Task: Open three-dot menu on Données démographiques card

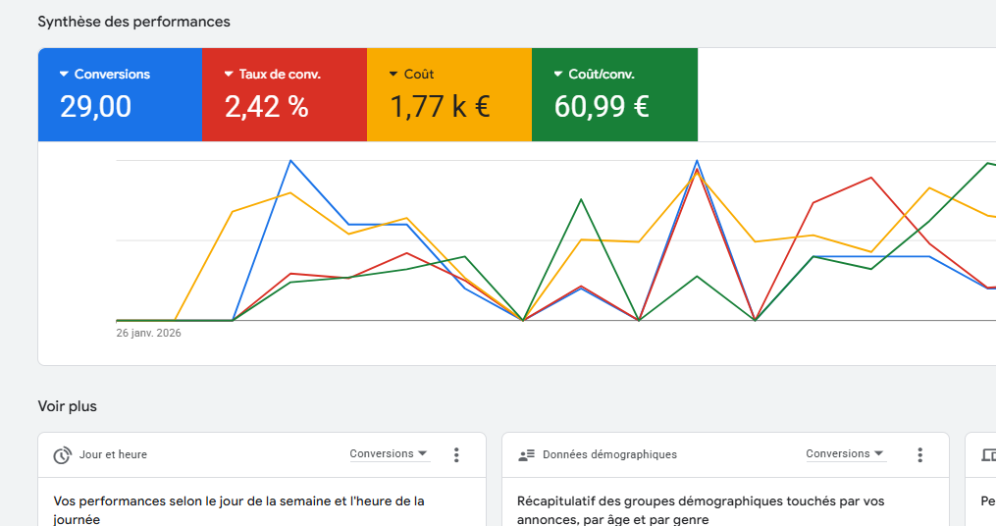Action: [x=919, y=454]
